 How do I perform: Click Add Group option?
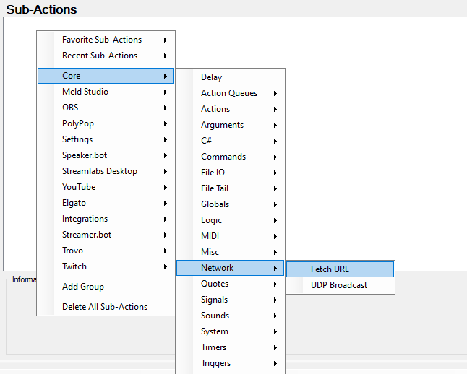pyautogui.click(x=83, y=287)
